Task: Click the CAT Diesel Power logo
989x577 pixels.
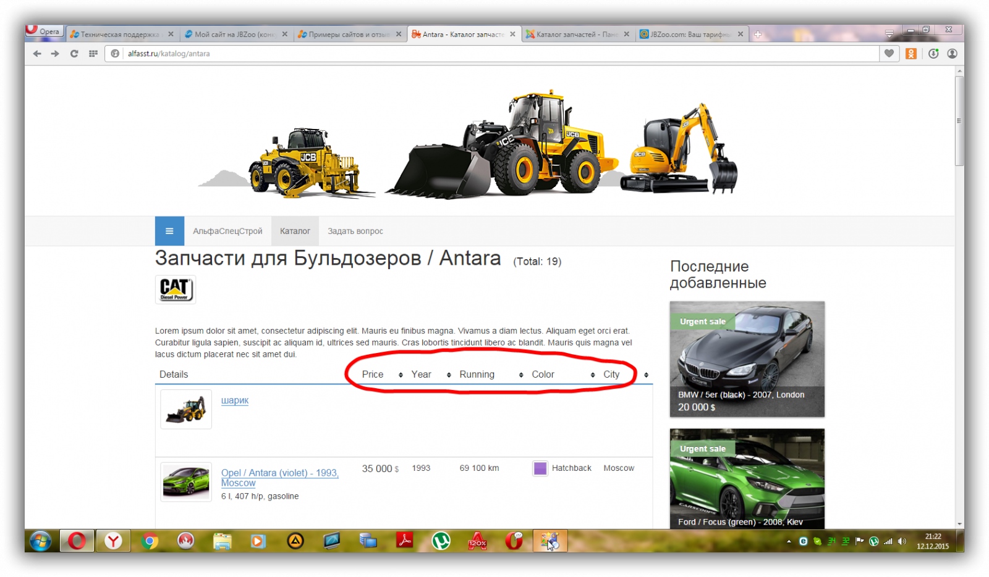Action: pos(176,289)
